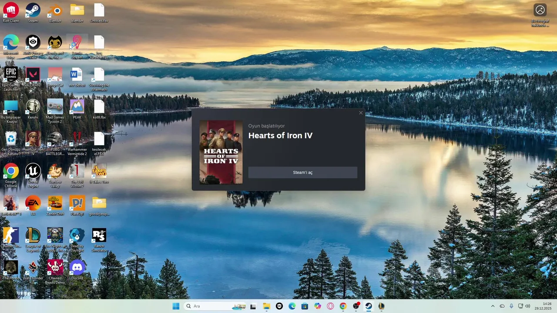The image size is (557, 313).
Task: Open the Chained Beasts Demo desktop shortcut
Action: pos(55,272)
